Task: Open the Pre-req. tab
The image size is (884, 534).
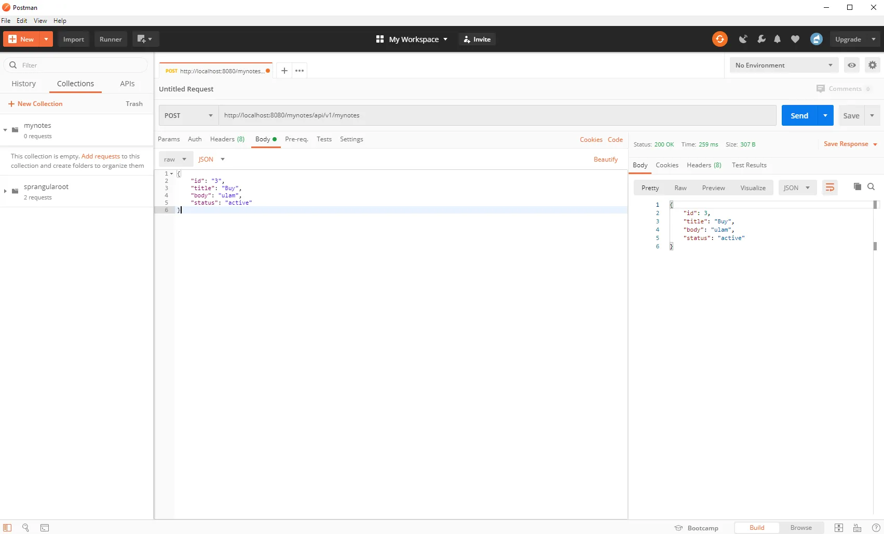Action: [296, 139]
